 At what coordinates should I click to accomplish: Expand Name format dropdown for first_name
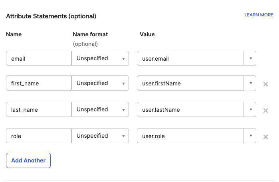[100, 83]
